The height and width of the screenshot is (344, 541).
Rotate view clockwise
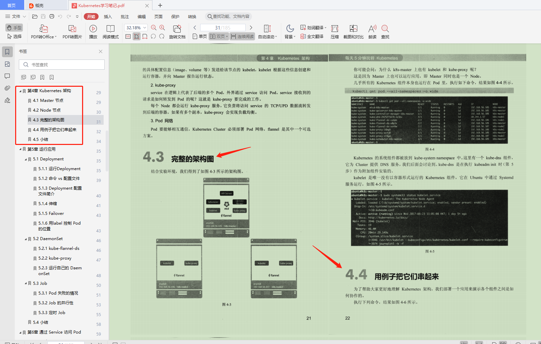[162, 36]
